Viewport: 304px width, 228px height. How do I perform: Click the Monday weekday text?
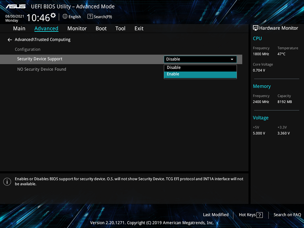click(x=11, y=21)
